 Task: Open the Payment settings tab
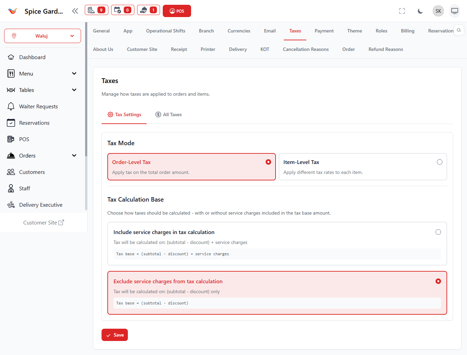pos(324,31)
